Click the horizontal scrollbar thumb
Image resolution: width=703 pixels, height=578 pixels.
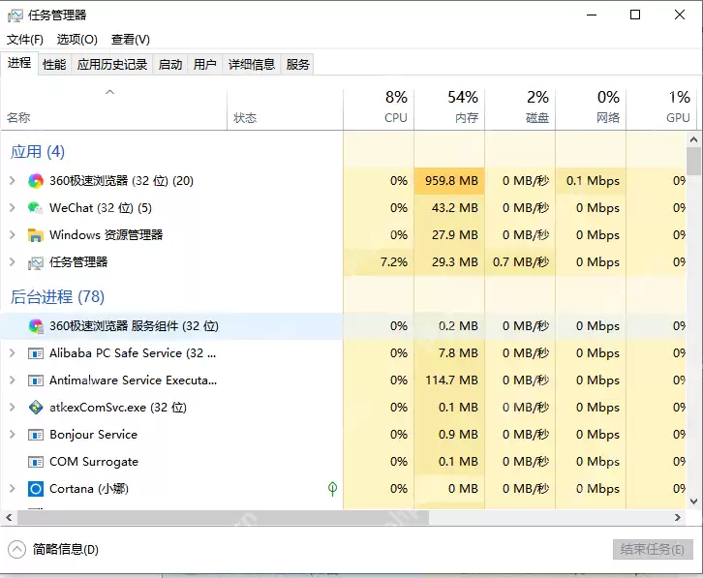[223, 517]
